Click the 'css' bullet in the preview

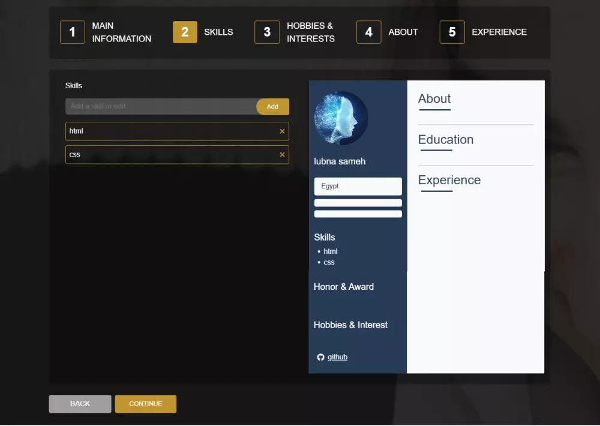[x=329, y=263]
